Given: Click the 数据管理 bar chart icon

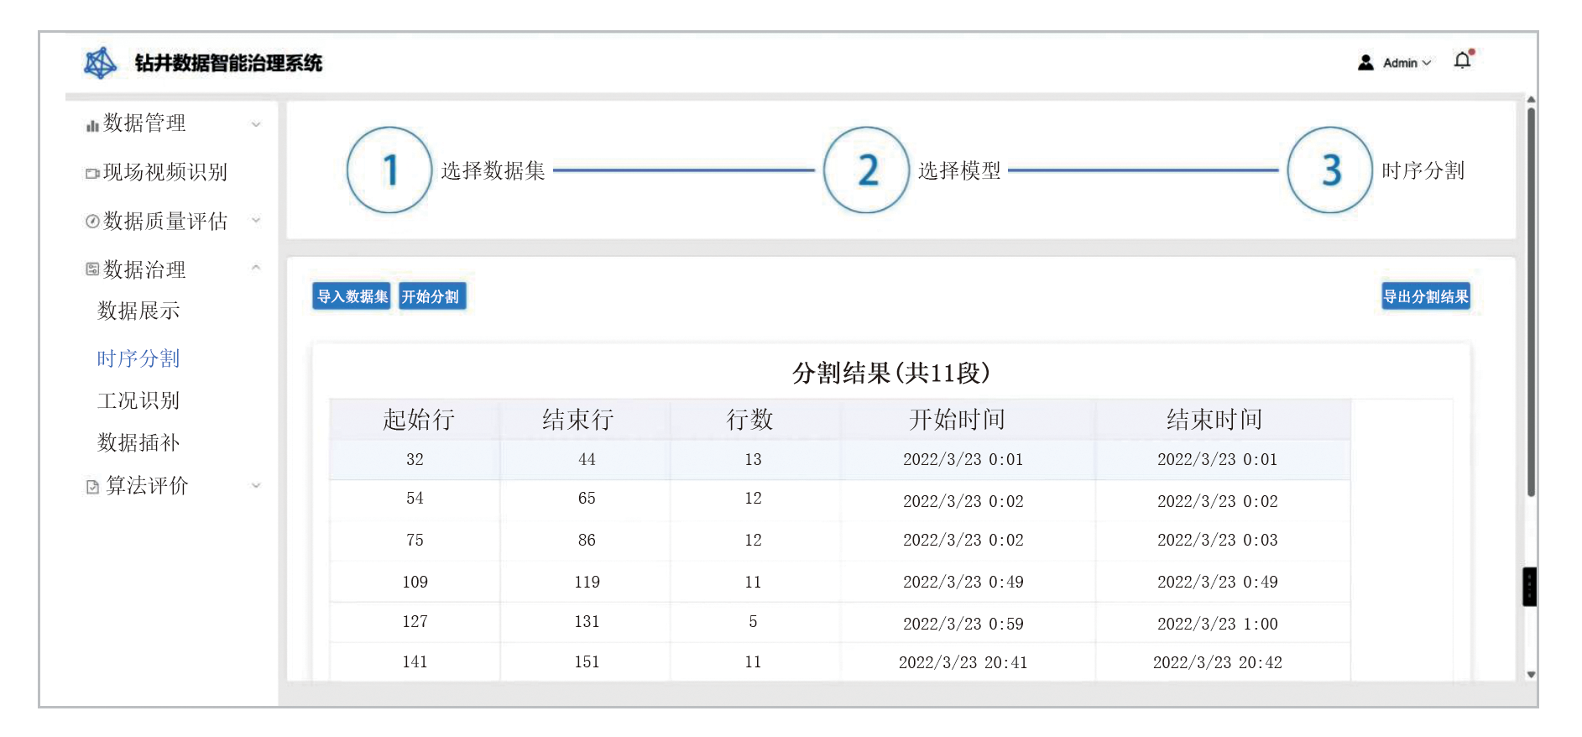Looking at the screenshot, I should tap(92, 126).
